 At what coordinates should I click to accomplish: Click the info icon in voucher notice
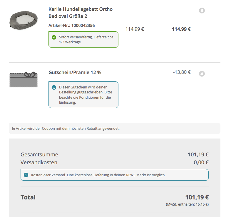click(54, 87)
